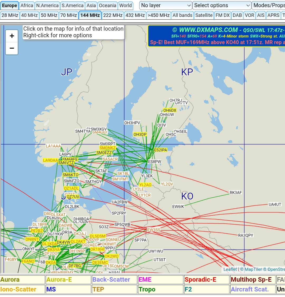Open the VOR tab

(249, 15)
